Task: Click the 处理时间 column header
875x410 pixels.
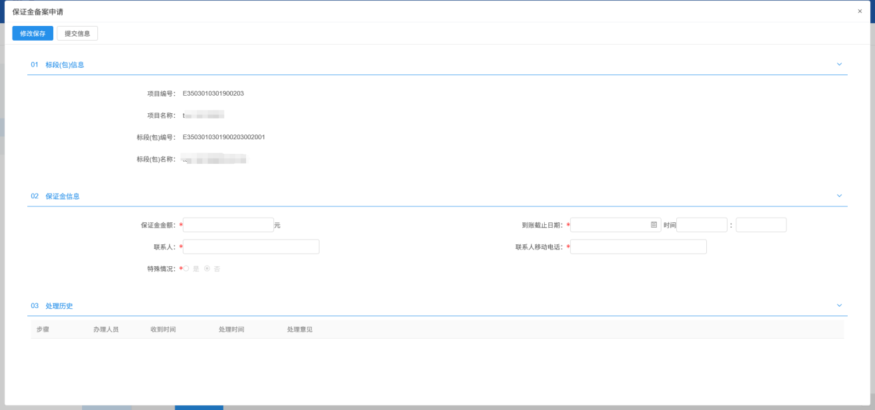Action: point(231,329)
